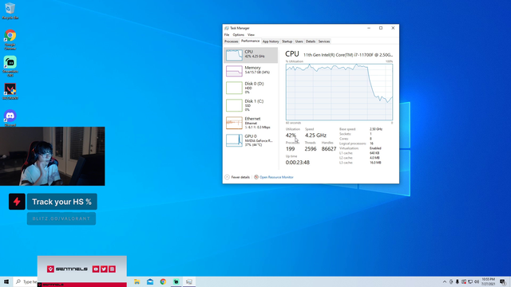Click the Sentinels logo on overlay
The height and width of the screenshot is (287, 511).
point(67,269)
